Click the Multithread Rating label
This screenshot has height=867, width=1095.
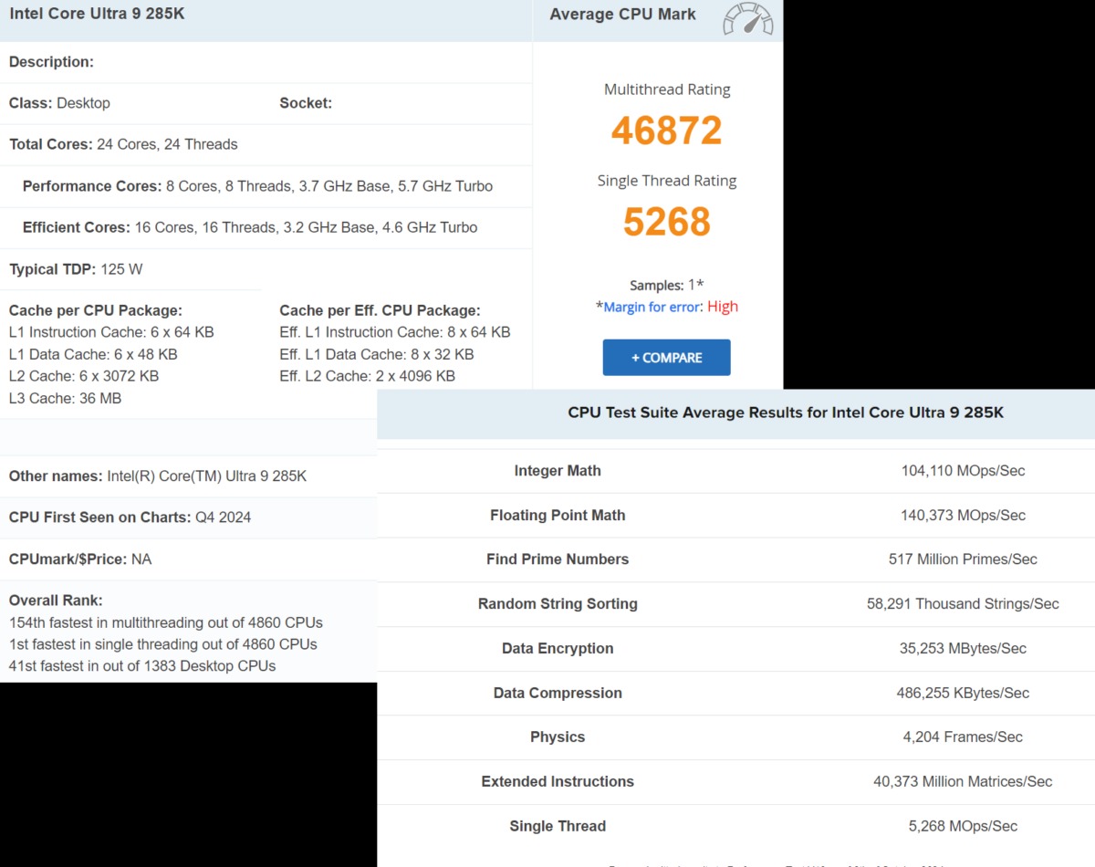(667, 89)
